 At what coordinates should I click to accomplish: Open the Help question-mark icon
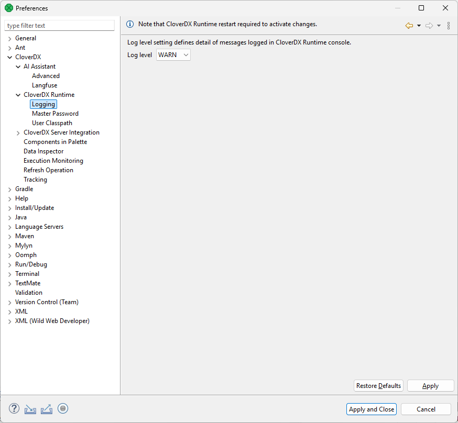coord(14,409)
